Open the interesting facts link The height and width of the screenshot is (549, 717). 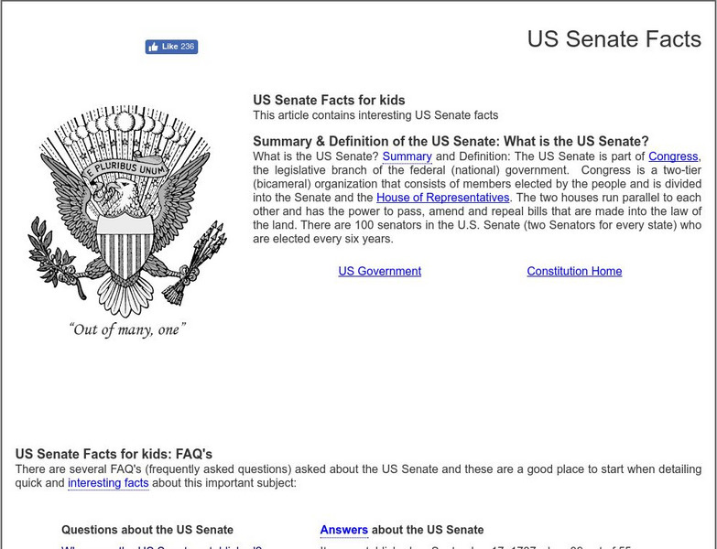(108, 483)
